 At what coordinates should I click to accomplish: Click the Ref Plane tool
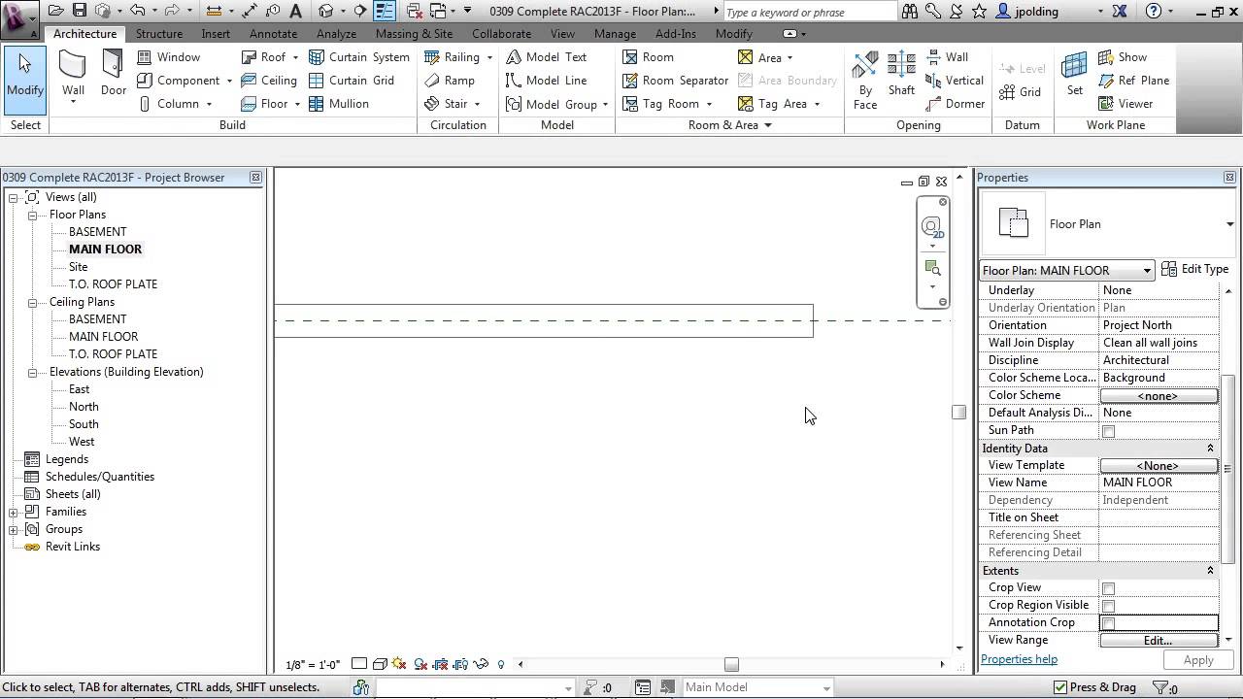point(1133,81)
